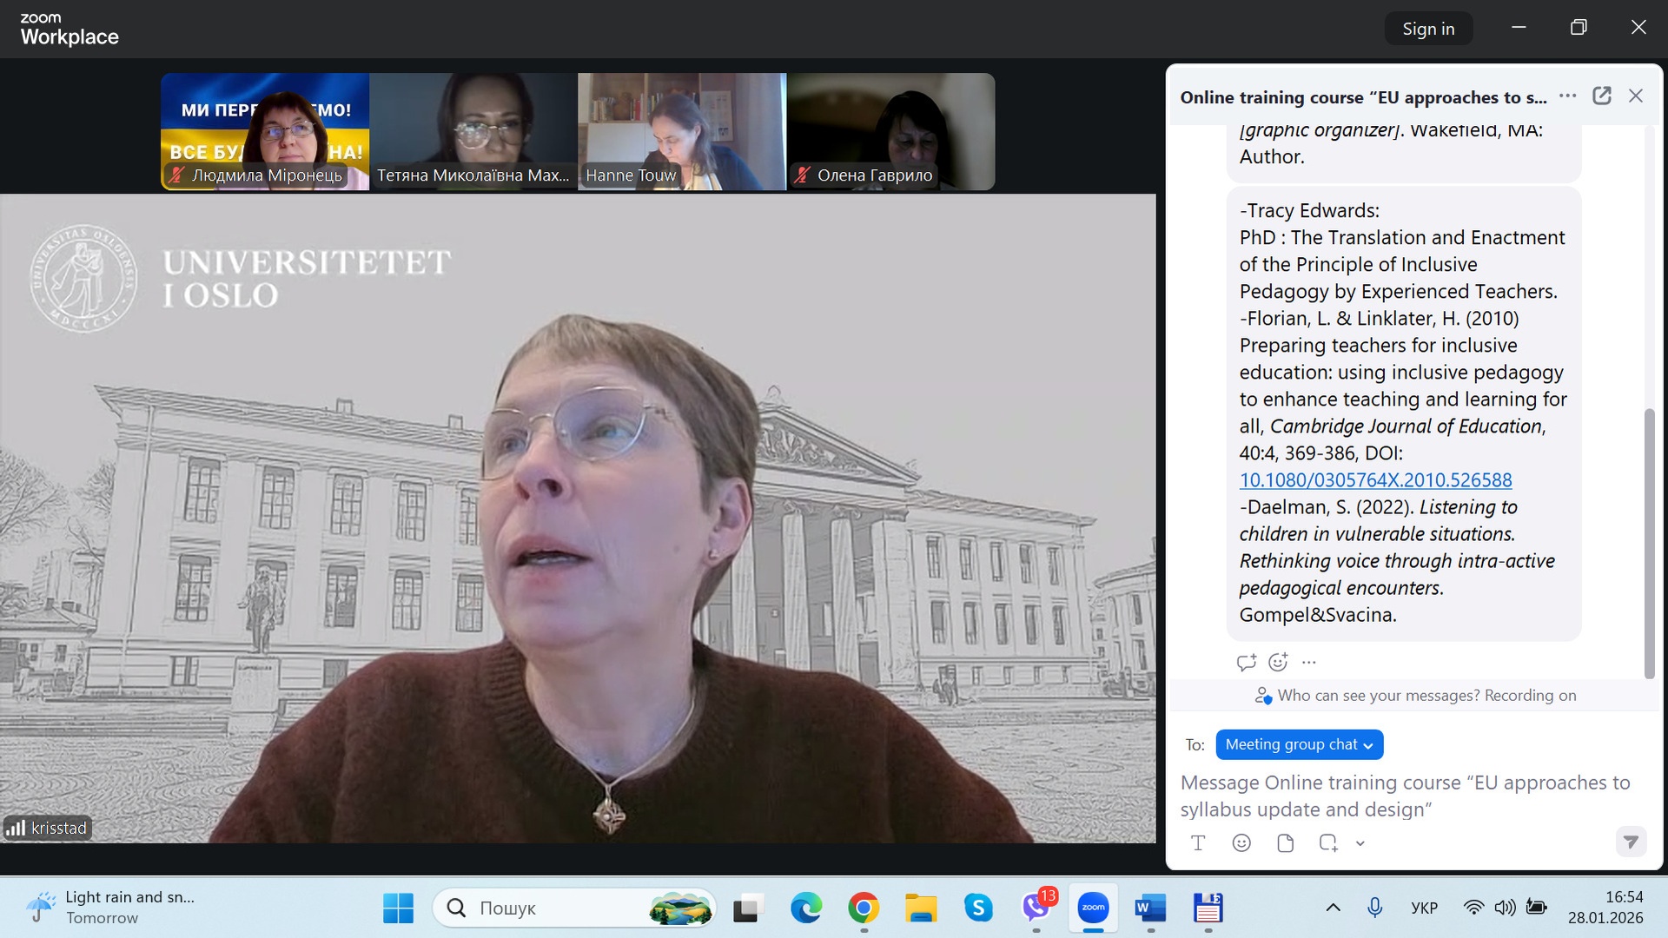Toggle the taskbar microphone icon
This screenshot has width=1668, height=938.
click(1374, 908)
